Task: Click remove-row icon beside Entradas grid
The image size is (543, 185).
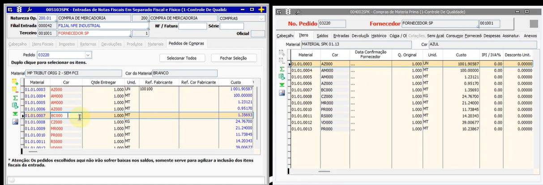Action: coord(15,89)
